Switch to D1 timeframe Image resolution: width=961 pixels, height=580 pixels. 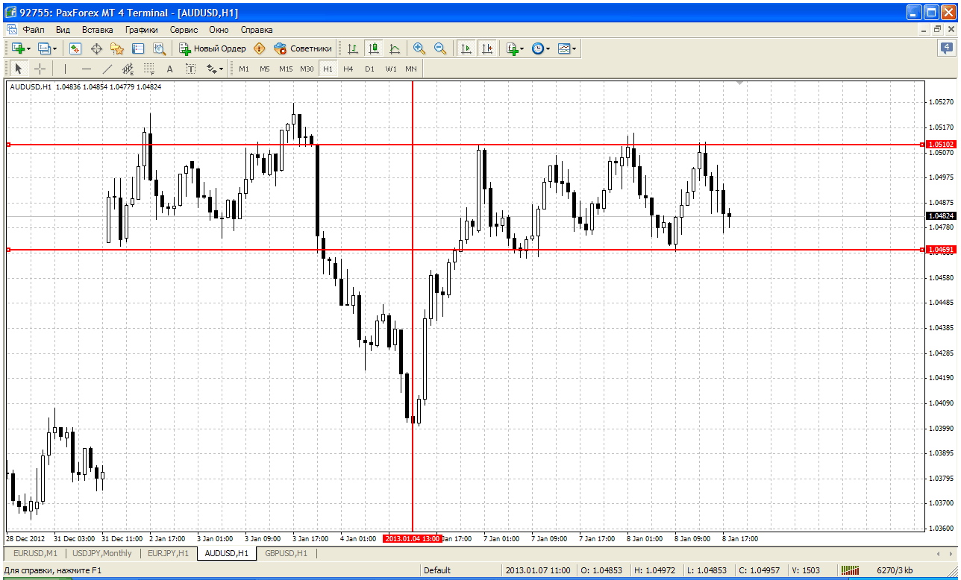tap(369, 69)
